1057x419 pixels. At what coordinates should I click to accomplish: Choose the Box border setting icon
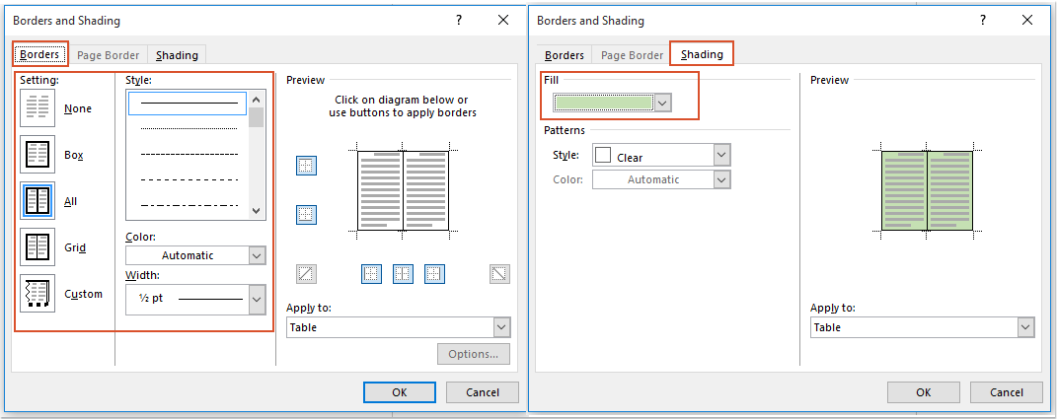click(x=37, y=155)
